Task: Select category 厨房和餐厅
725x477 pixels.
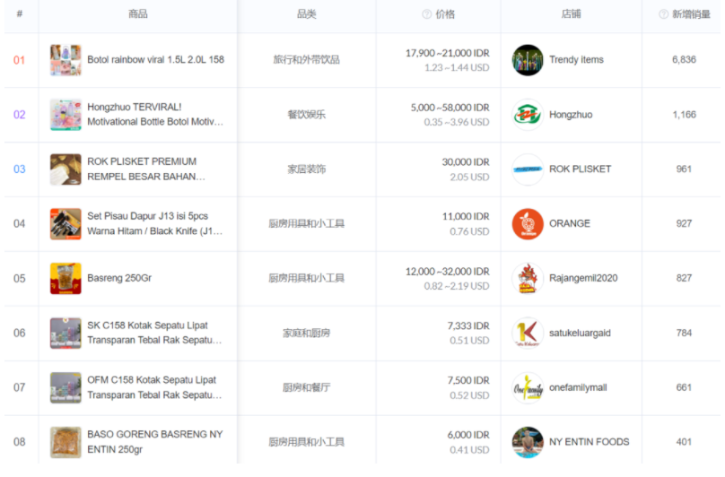Action: (306, 387)
